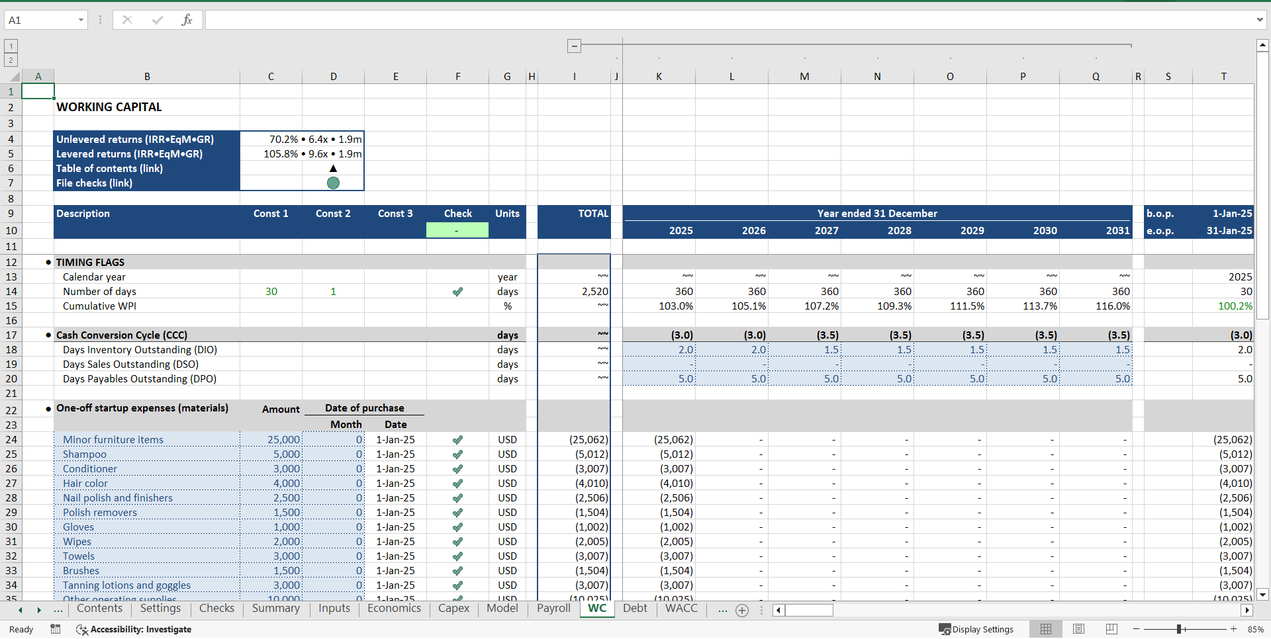Click the macro recording status bar icon
Image resolution: width=1271 pixels, height=639 pixels.
coord(56,629)
